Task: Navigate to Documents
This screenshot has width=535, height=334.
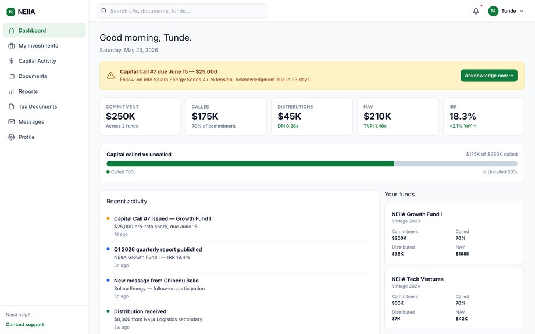Action: coord(44,76)
